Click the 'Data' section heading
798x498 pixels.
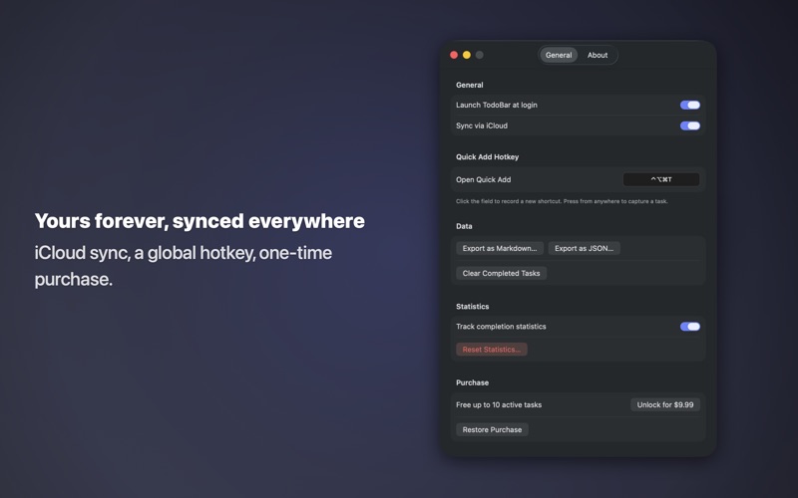(x=464, y=226)
